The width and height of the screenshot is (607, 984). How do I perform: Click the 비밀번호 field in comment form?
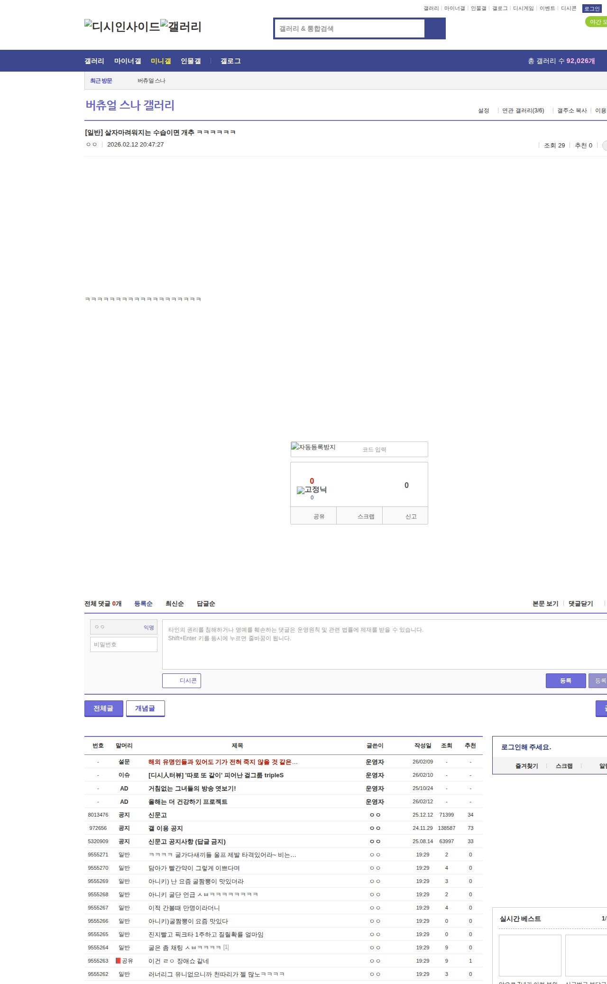(x=124, y=644)
